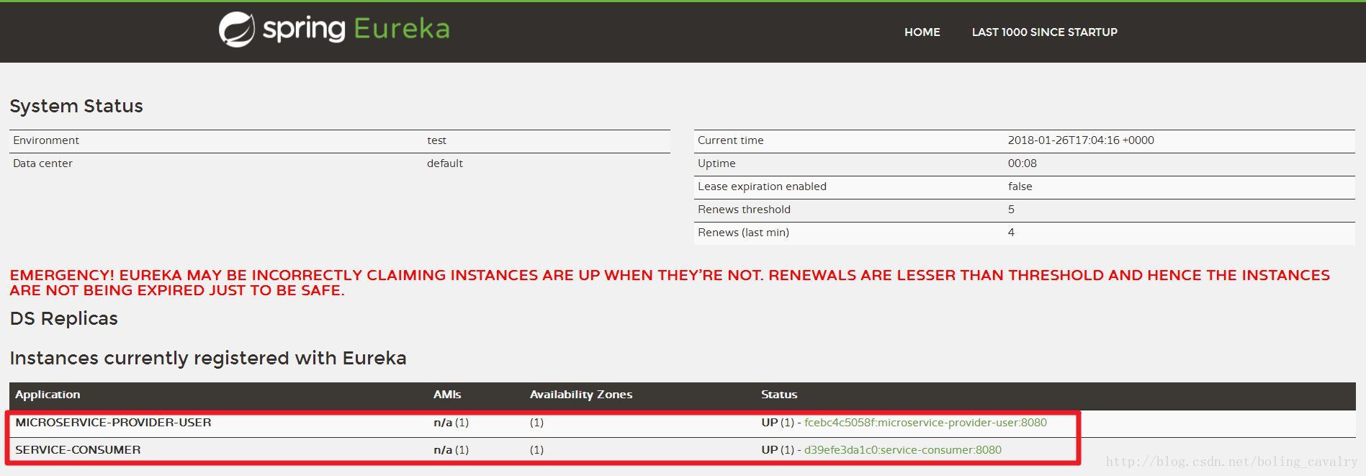Select the MICROSERVICE-PROVIDER-USER application name
Screen dimensions: 1366x476
[x=113, y=423]
